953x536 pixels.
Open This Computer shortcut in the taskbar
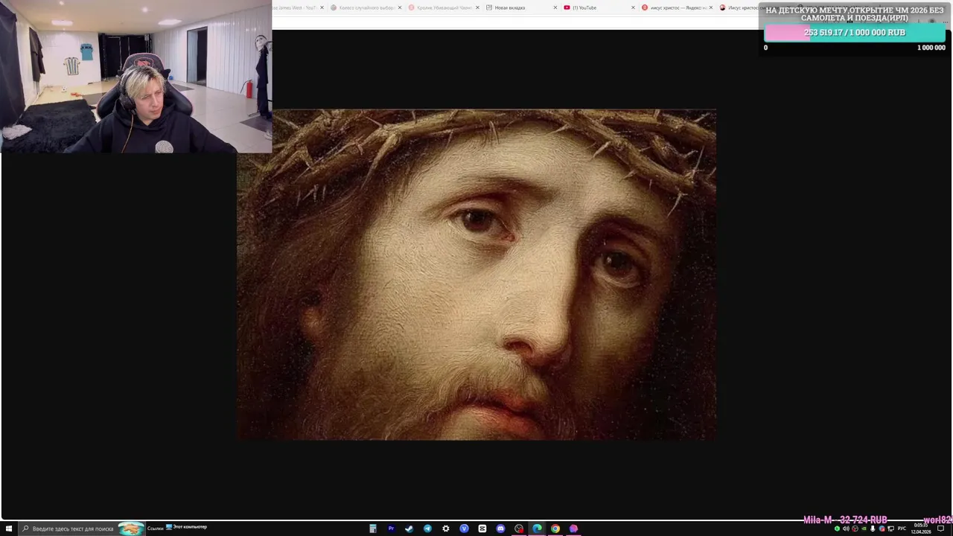click(x=186, y=527)
